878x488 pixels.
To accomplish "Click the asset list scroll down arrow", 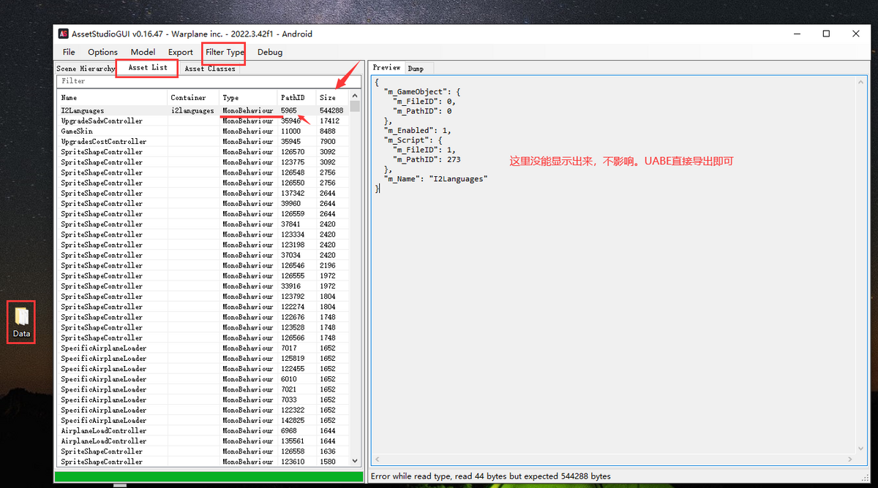I will pyautogui.click(x=356, y=461).
